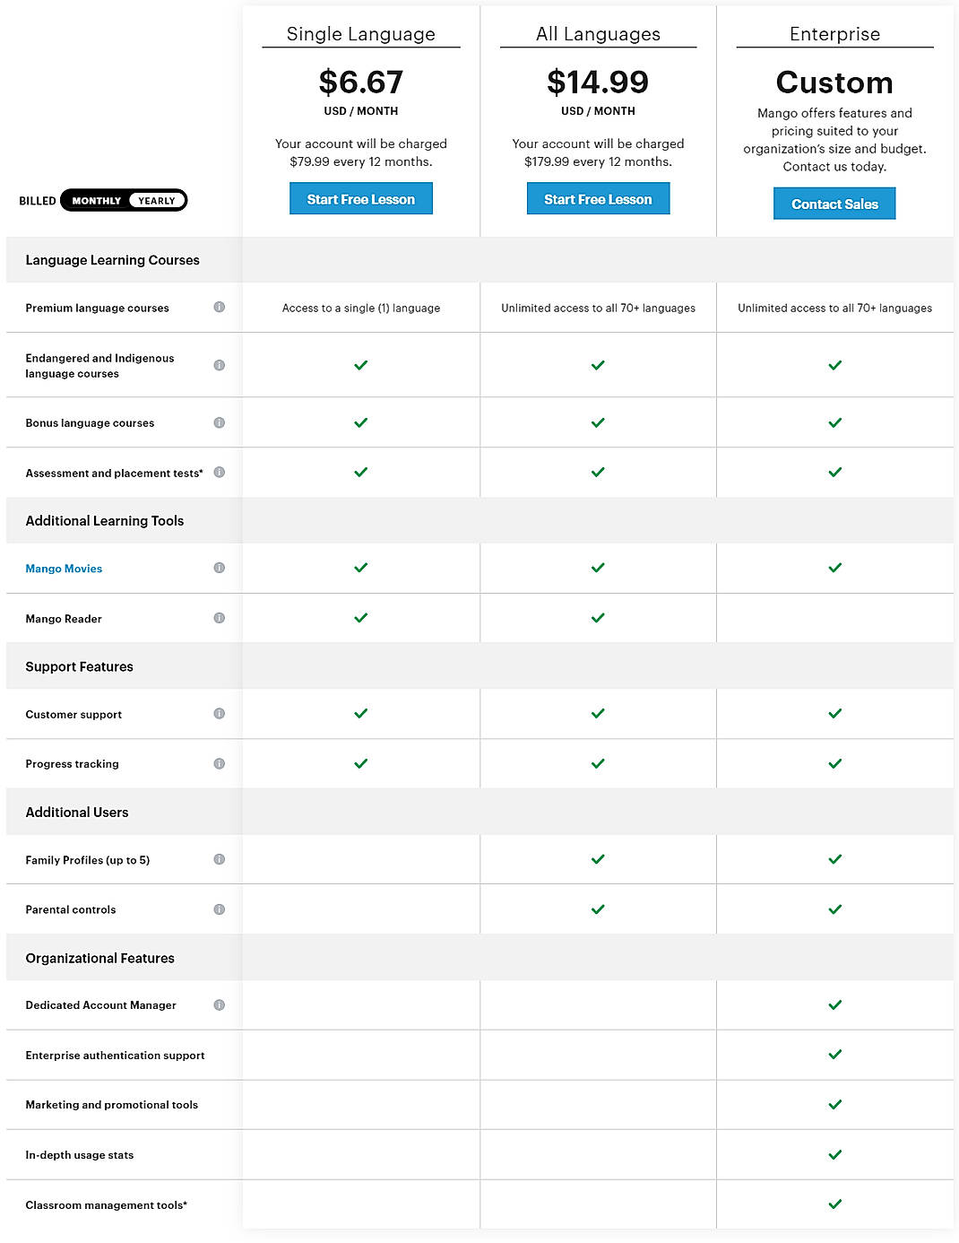View details about Progress tracking

[220, 763]
